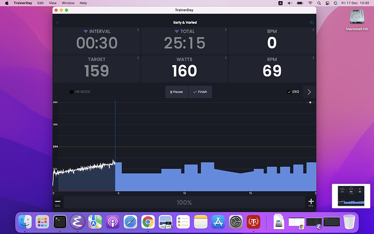
Task: Open INTERVAL tile options menu dots
Action: [138, 30]
